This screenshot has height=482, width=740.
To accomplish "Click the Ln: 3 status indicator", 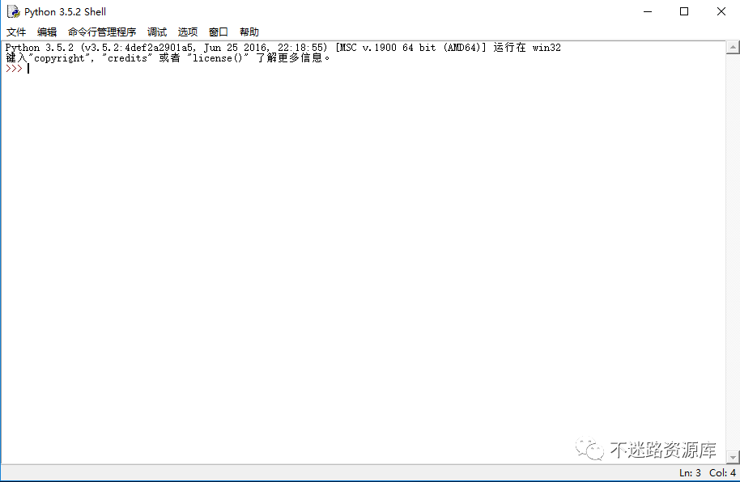I will pos(690,472).
